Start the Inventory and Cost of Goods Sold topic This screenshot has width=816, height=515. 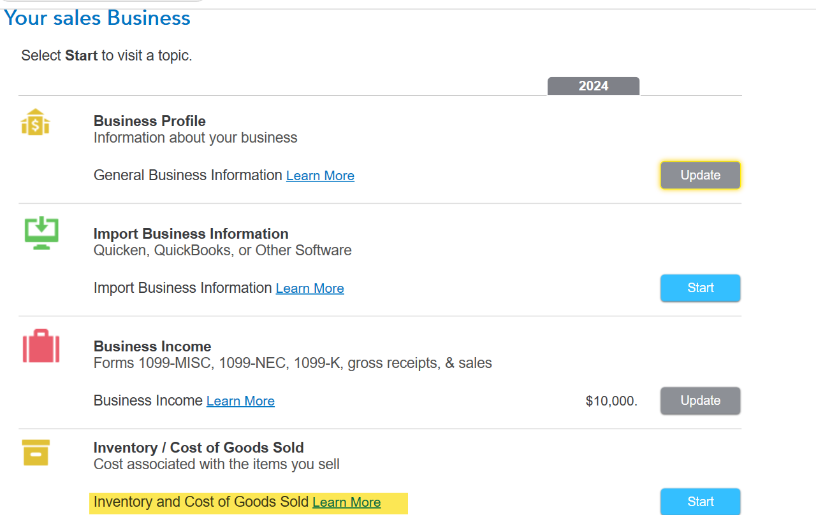pyautogui.click(x=700, y=502)
